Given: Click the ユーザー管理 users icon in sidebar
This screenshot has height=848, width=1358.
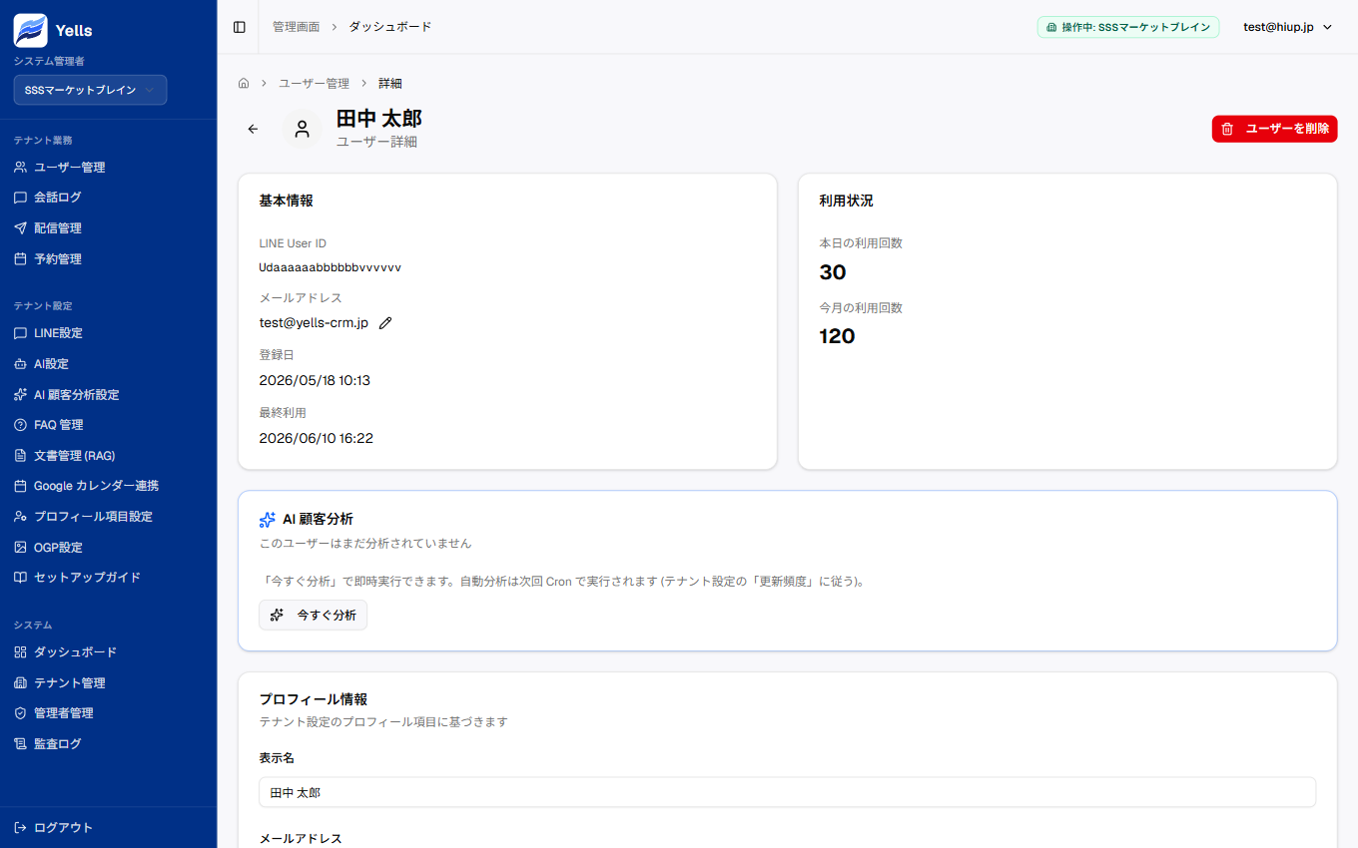Looking at the screenshot, I should click(20, 168).
